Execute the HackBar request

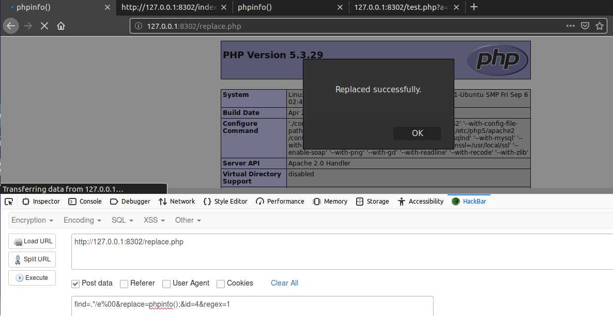tap(32, 278)
